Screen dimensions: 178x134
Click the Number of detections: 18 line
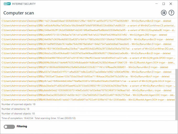tap(88, 109)
